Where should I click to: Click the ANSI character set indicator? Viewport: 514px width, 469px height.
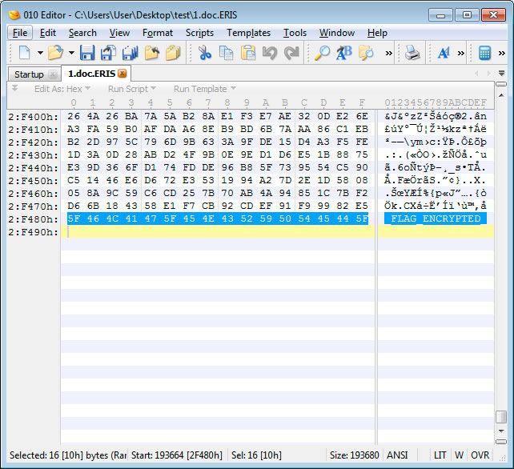click(397, 455)
